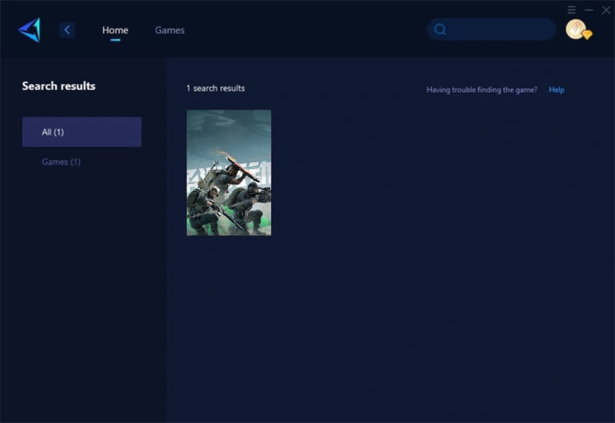Click the magnifier search icon
Image resolution: width=615 pixels, height=423 pixels.
(440, 30)
